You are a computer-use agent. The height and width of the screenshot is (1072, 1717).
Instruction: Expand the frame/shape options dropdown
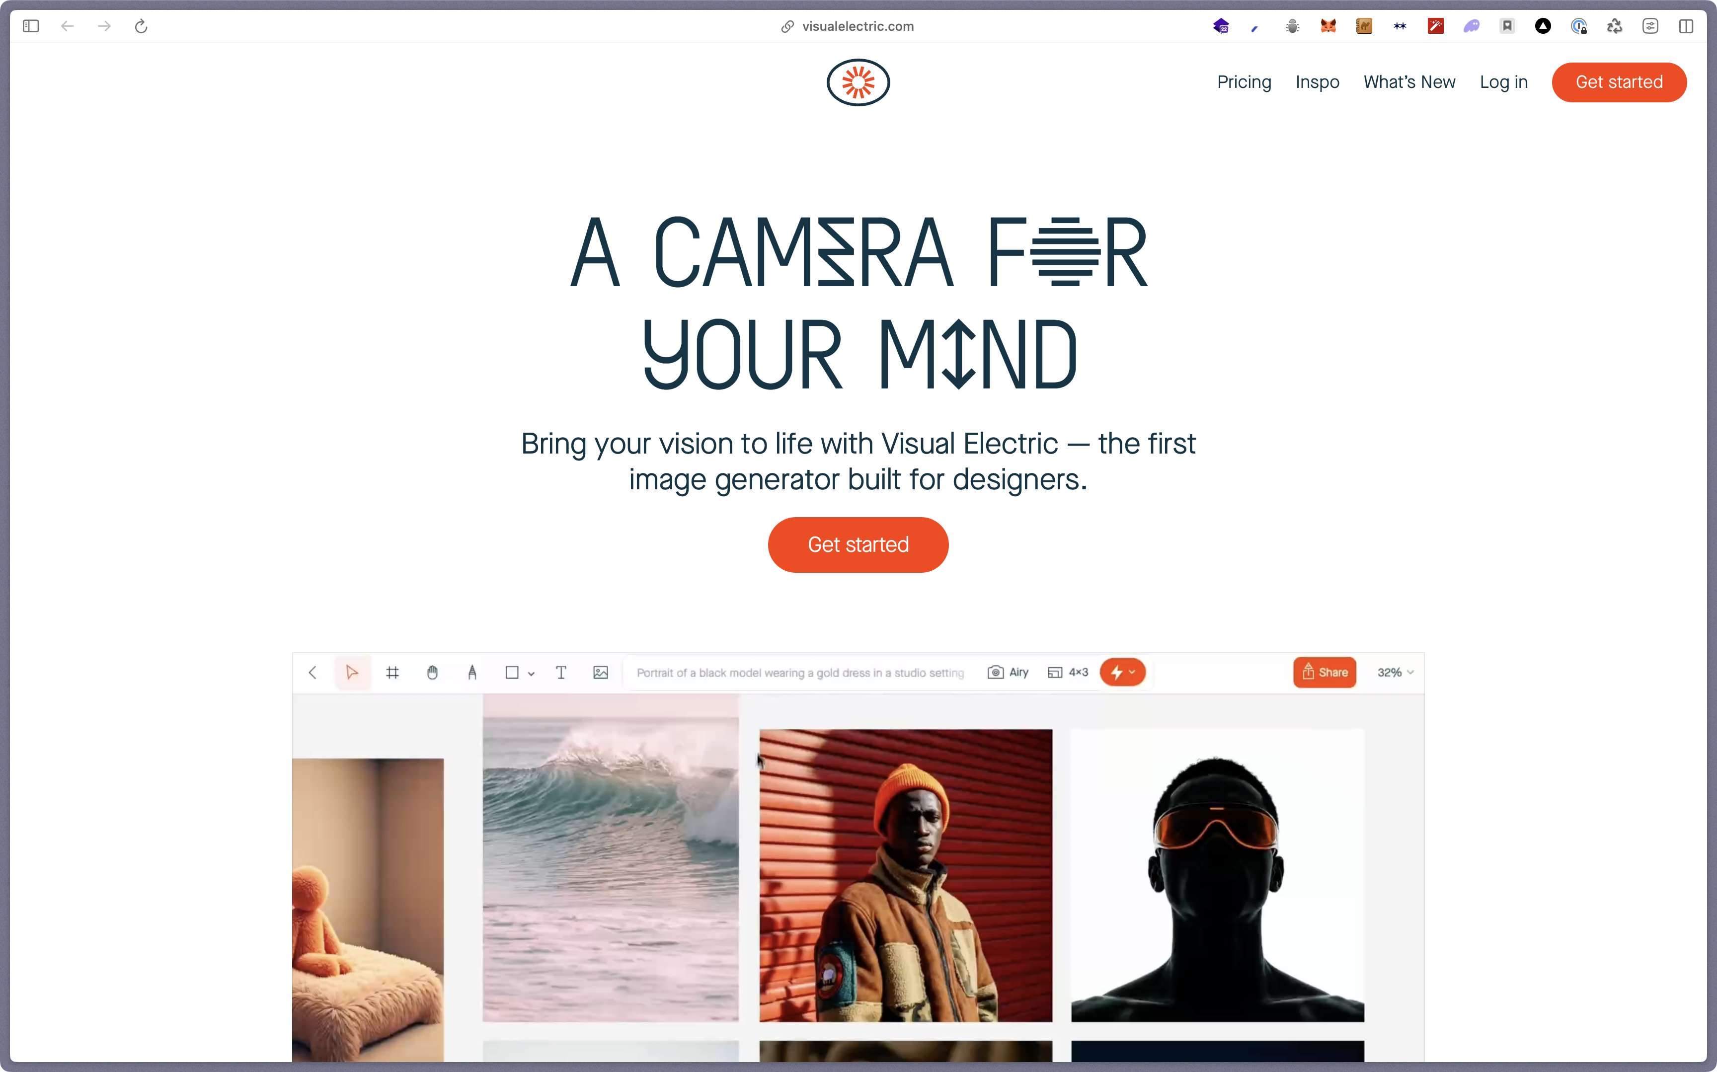point(531,672)
